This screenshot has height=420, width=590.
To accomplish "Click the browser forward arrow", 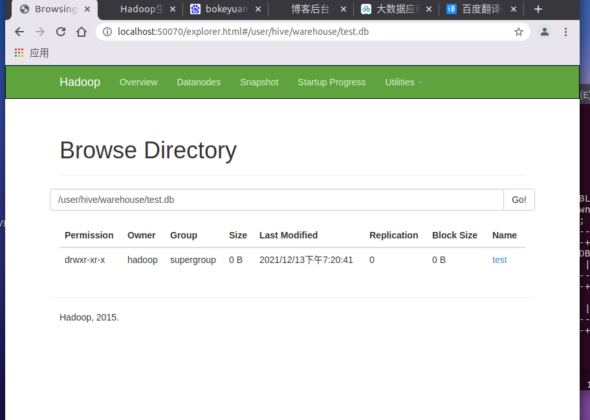I will pos(40,32).
